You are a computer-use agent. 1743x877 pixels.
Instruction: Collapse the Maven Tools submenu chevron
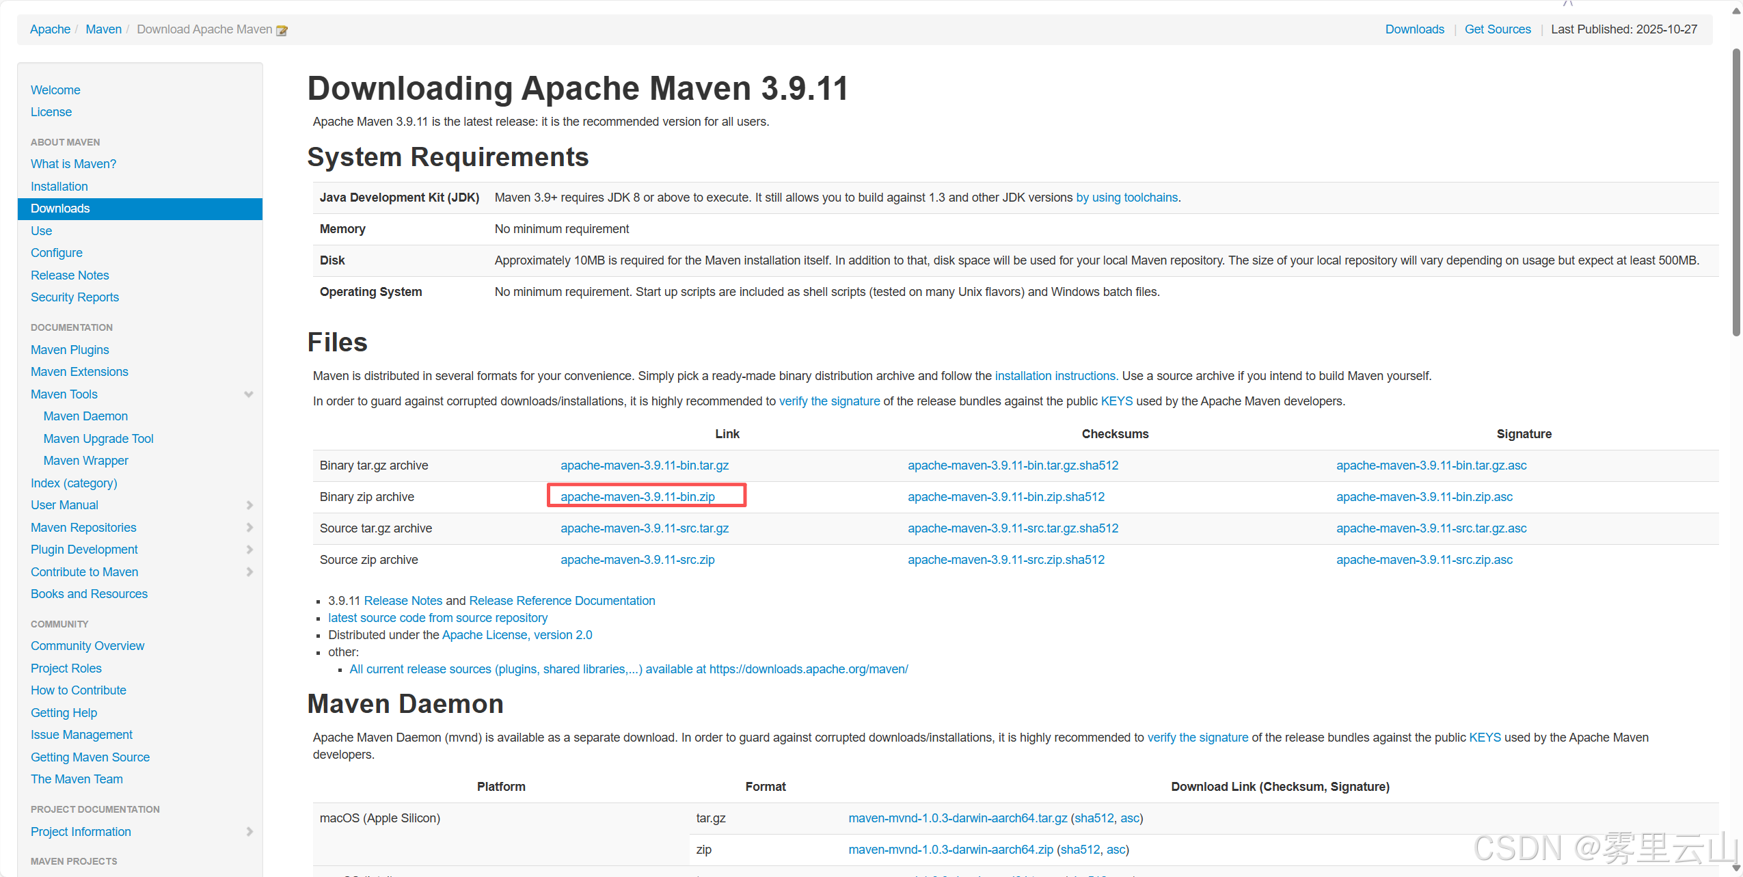(x=249, y=394)
